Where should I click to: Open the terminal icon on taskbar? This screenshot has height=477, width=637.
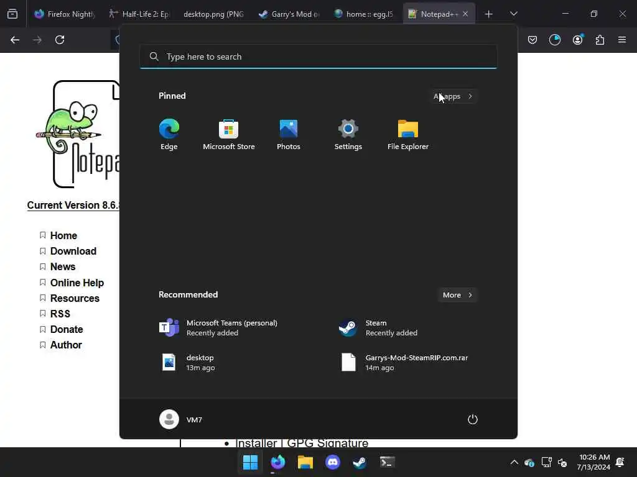[387, 462]
